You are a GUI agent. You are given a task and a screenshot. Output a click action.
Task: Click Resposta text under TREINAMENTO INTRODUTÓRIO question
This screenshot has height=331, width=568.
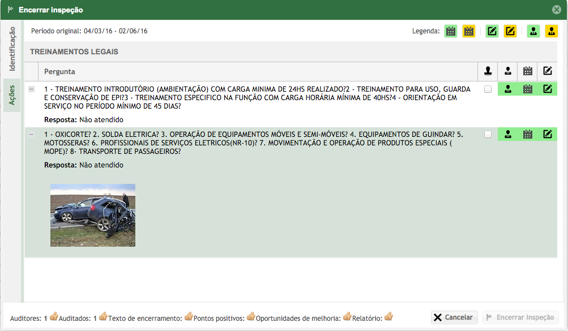84,120
